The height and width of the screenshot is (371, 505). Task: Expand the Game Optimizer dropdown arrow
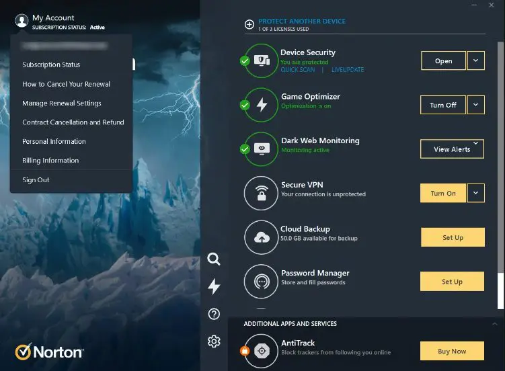click(476, 105)
